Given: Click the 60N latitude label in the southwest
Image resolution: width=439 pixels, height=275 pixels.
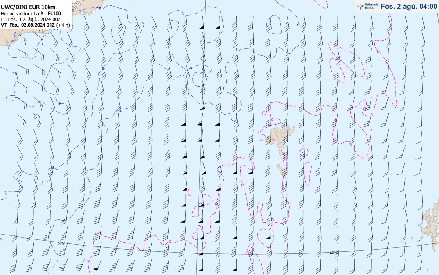Looking at the screenshot, I should point(61,243).
